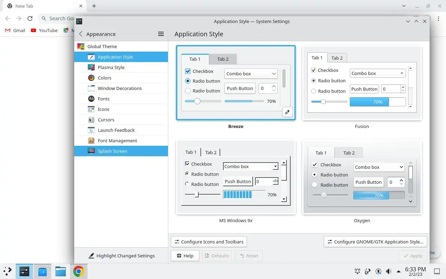Screen dimensions: 446x279
Task: Click the 70% progress bar in Fusion preview
Action: [x=378, y=102]
